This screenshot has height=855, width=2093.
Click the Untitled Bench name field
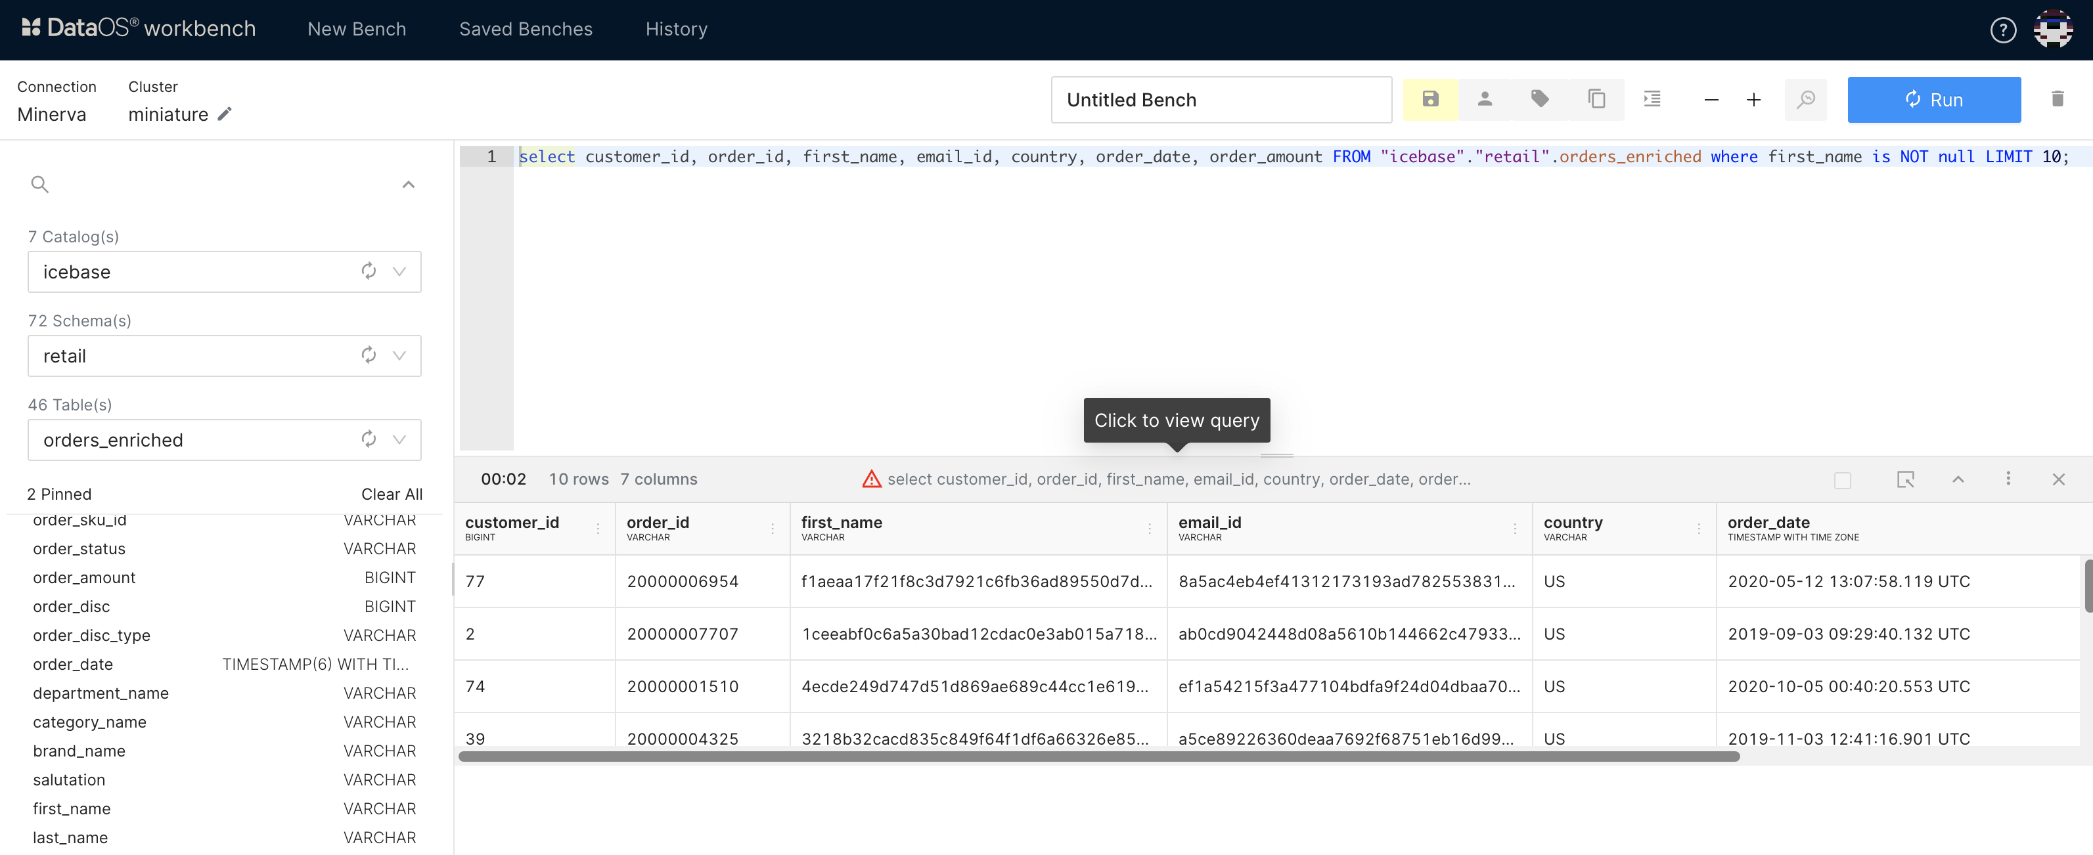(x=1221, y=99)
